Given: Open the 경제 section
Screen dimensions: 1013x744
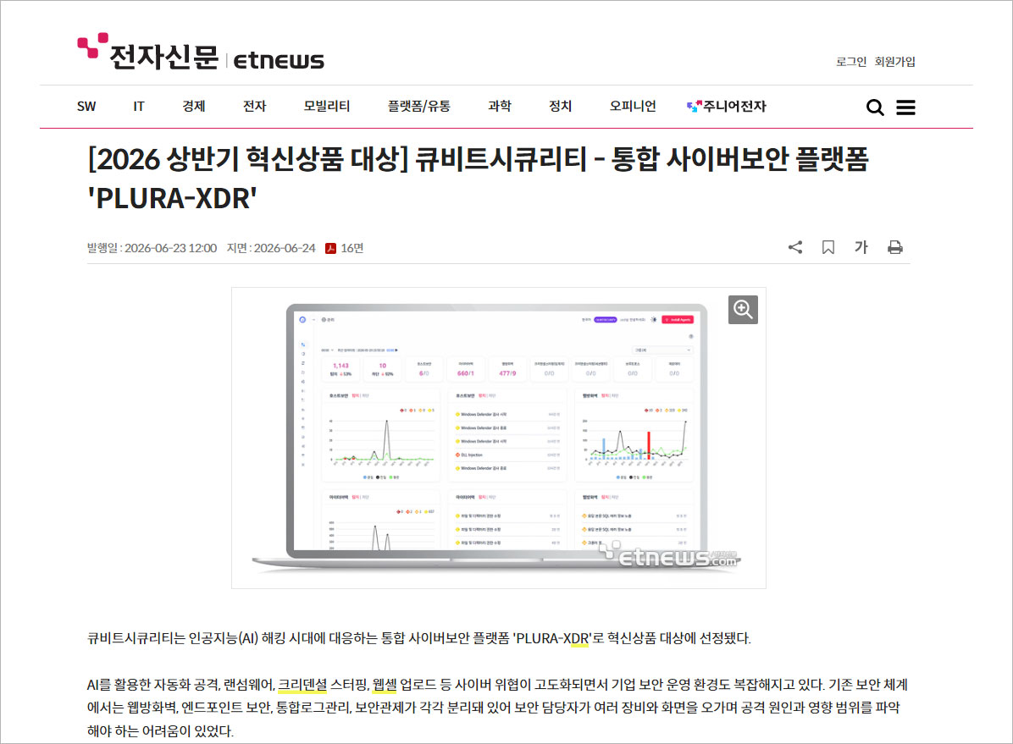Looking at the screenshot, I should click(194, 107).
